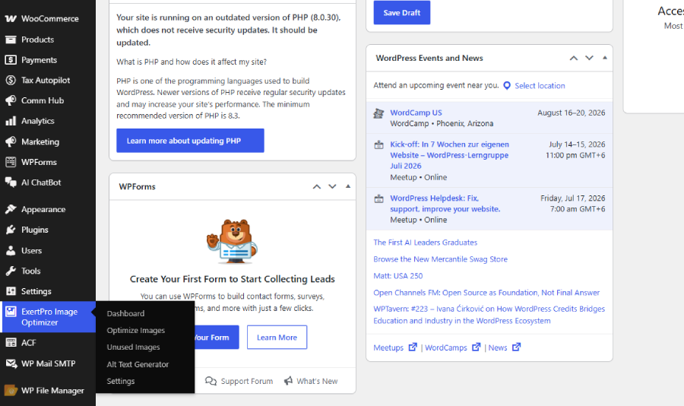684x406 pixels.
Task: Click the Save Draft button
Action: (x=402, y=13)
